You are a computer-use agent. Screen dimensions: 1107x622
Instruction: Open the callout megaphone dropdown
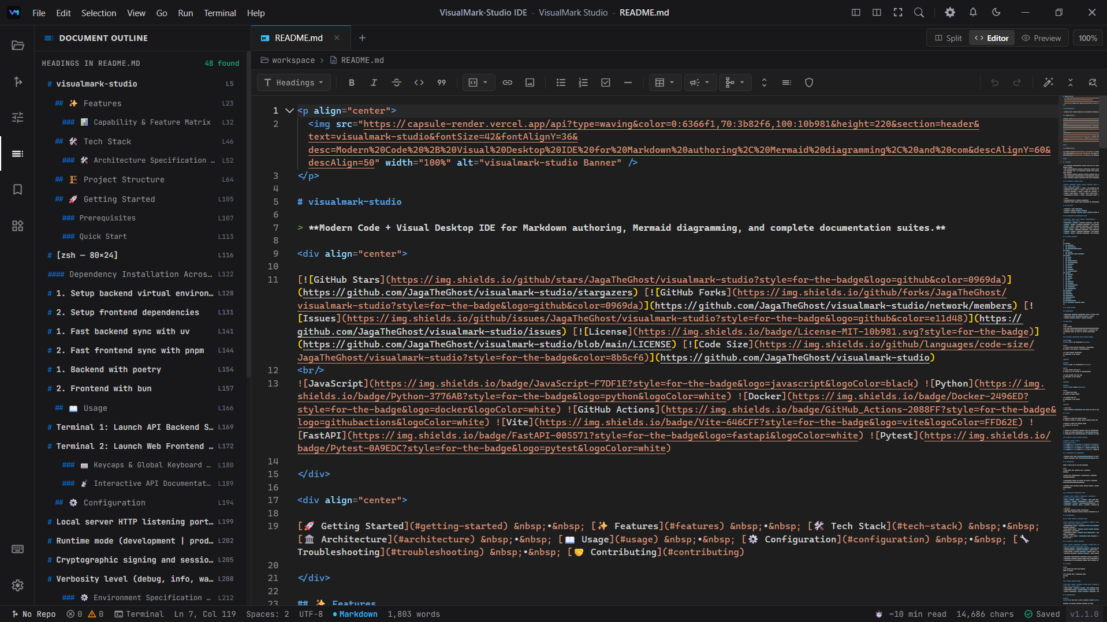(699, 83)
